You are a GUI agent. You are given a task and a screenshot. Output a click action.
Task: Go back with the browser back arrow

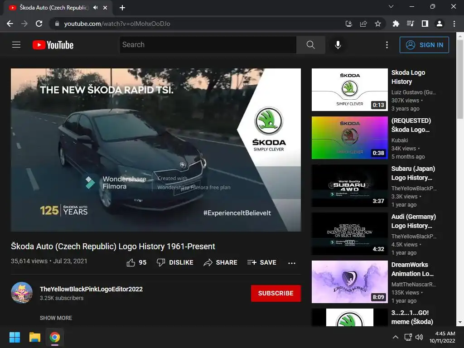click(10, 24)
